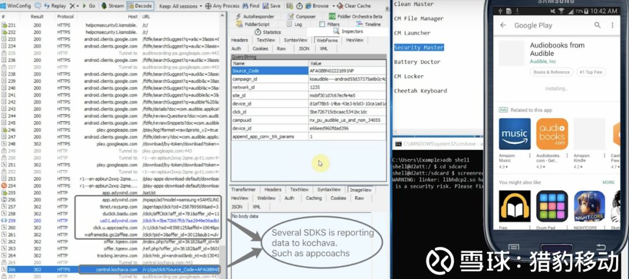629x279 pixels.
Task: Tap Amazon Music app icon
Action: point(514,134)
